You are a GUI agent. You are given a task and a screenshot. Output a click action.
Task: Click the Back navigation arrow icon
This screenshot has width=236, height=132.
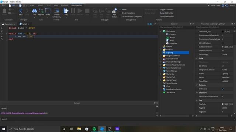click(x=21, y=11)
